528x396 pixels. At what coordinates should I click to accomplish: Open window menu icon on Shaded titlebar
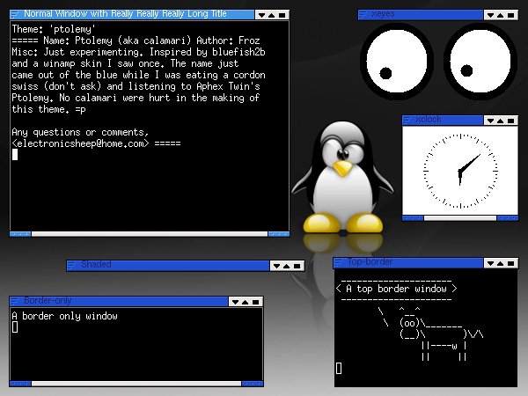(x=71, y=266)
